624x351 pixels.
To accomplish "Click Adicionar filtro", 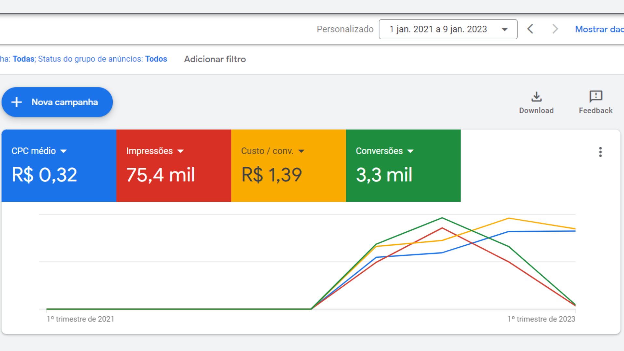I will [x=215, y=59].
